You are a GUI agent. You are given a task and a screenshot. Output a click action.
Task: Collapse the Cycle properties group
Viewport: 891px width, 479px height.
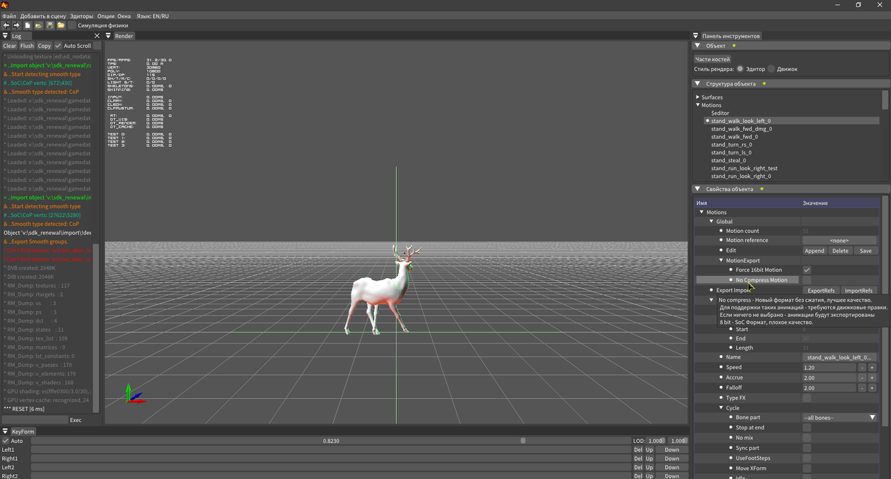(x=721, y=408)
